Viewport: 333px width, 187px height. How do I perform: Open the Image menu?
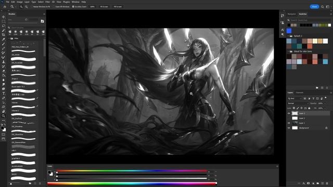(20, 2)
